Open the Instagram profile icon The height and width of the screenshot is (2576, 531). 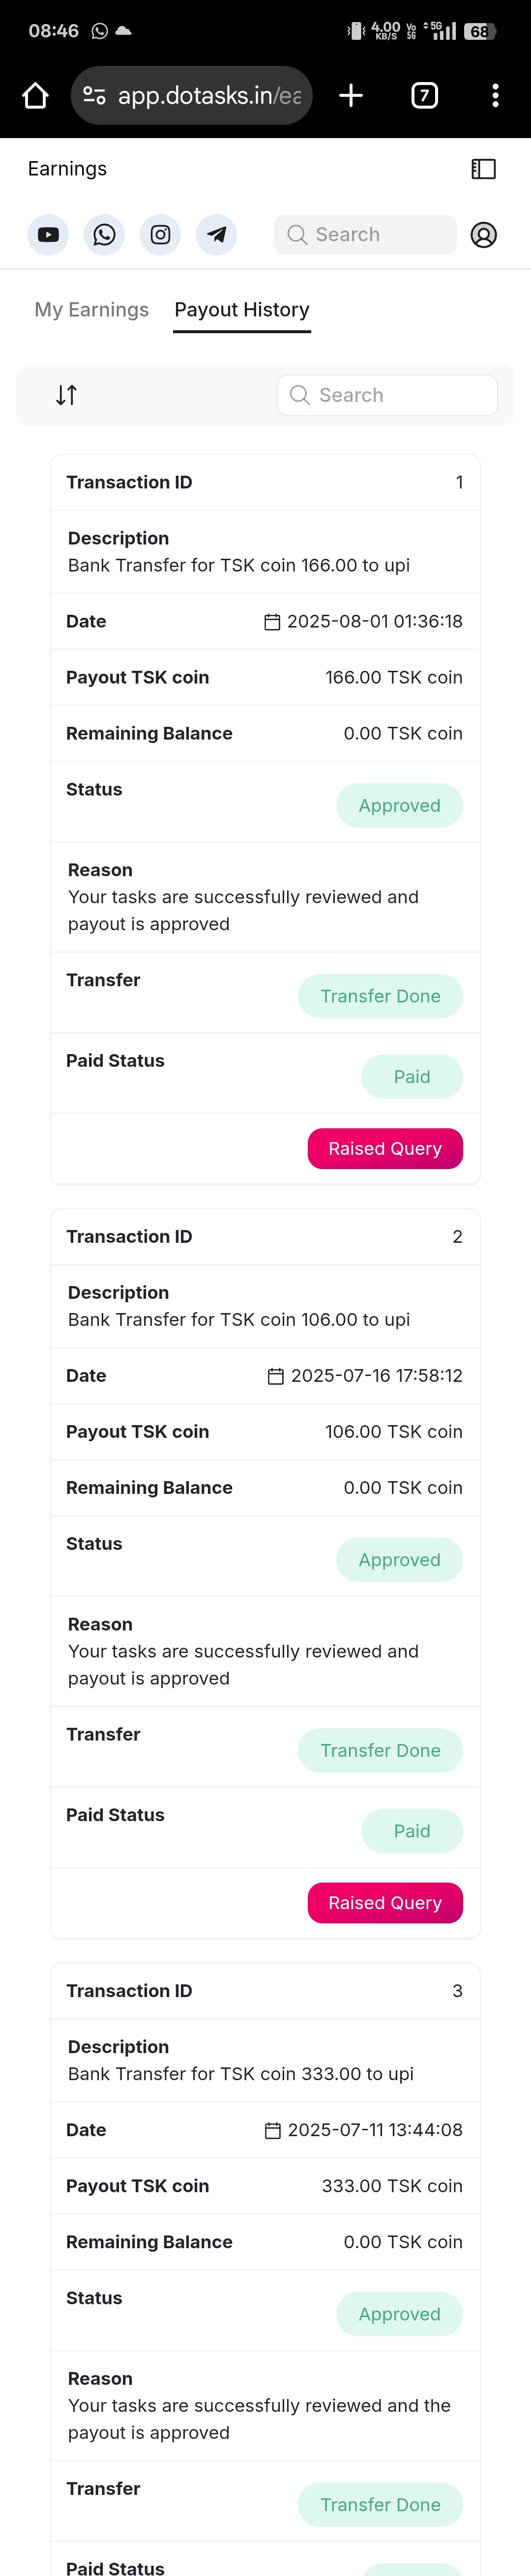click(160, 235)
